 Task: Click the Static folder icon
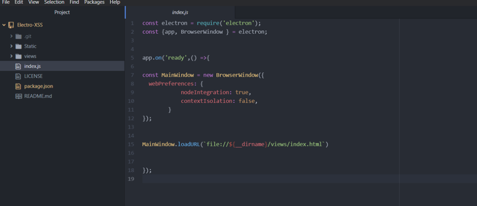click(19, 46)
